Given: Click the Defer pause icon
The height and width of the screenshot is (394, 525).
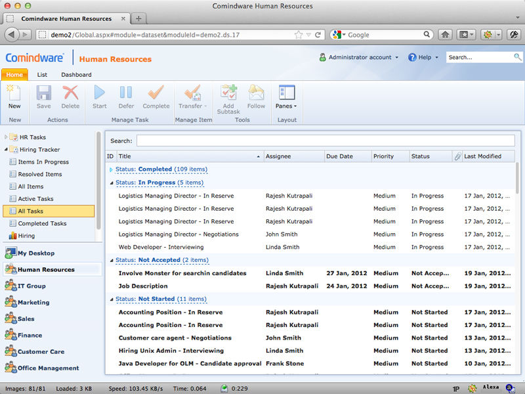Looking at the screenshot, I should [126, 93].
